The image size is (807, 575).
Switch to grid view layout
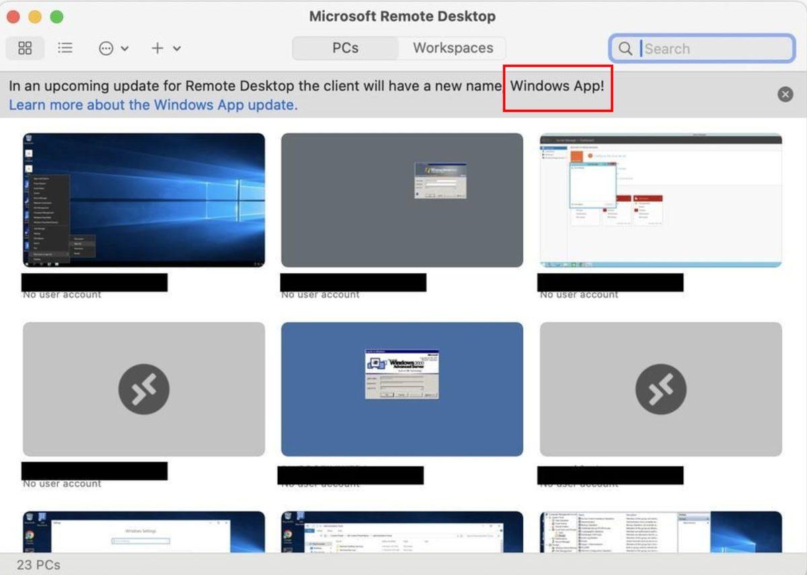pyautogui.click(x=25, y=48)
